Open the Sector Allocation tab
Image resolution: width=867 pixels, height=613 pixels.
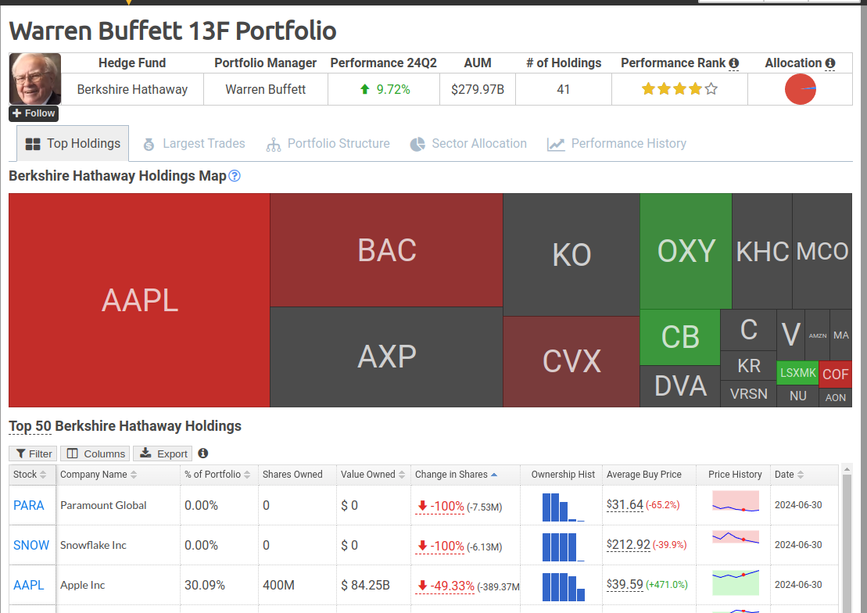pyautogui.click(x=468, y=144)
